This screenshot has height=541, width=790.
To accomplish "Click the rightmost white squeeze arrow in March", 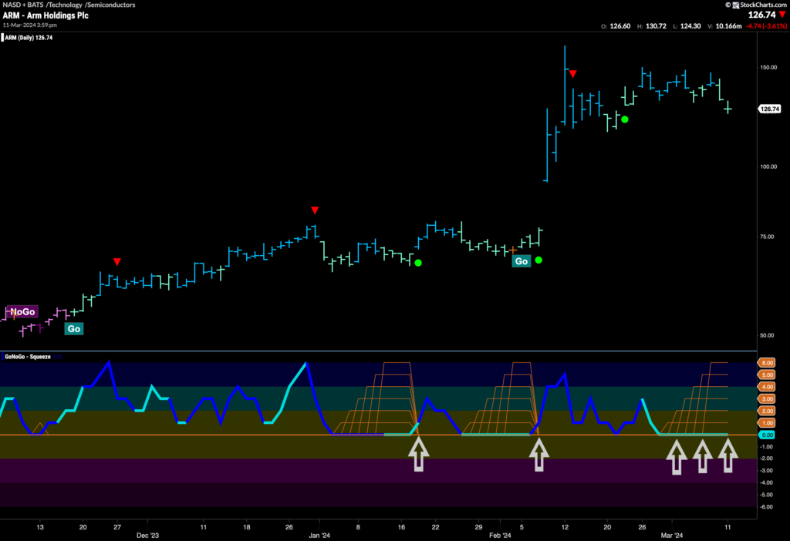I will pos(728,454).
